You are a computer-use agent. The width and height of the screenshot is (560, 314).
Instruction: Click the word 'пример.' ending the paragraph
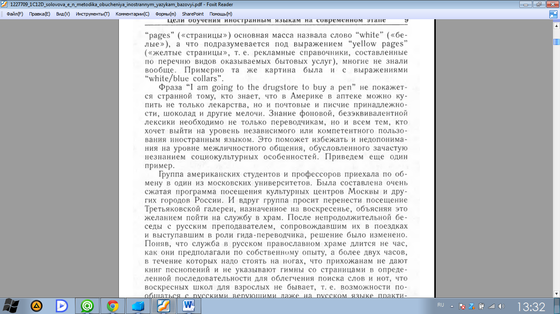160,166
